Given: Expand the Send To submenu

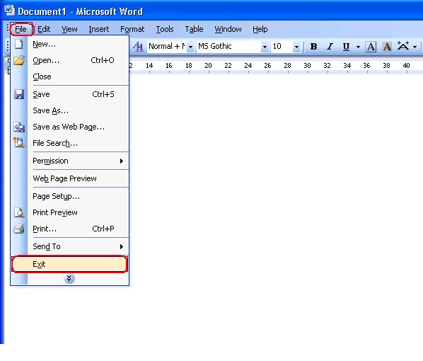Looking at the screenshot, I should [70, 246].
